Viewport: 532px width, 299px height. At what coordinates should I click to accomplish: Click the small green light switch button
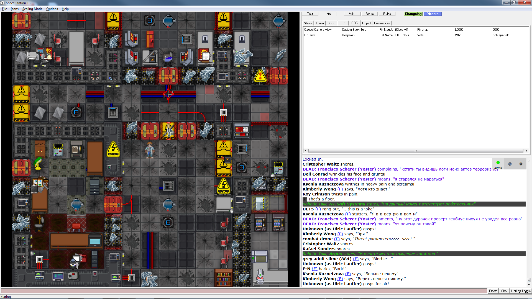(109, 167)
